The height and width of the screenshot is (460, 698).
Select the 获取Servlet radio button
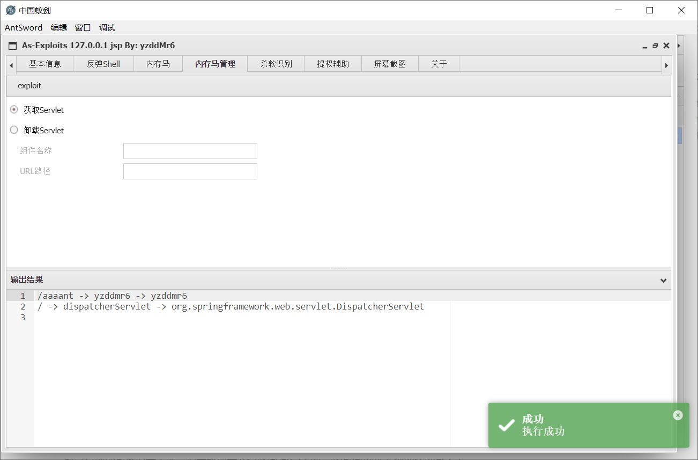[14, 109]
